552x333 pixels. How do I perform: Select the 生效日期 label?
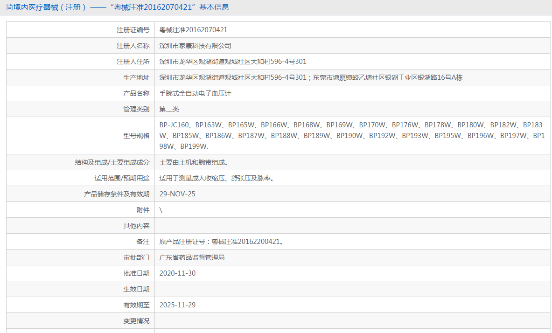click(x=136, y=289)
